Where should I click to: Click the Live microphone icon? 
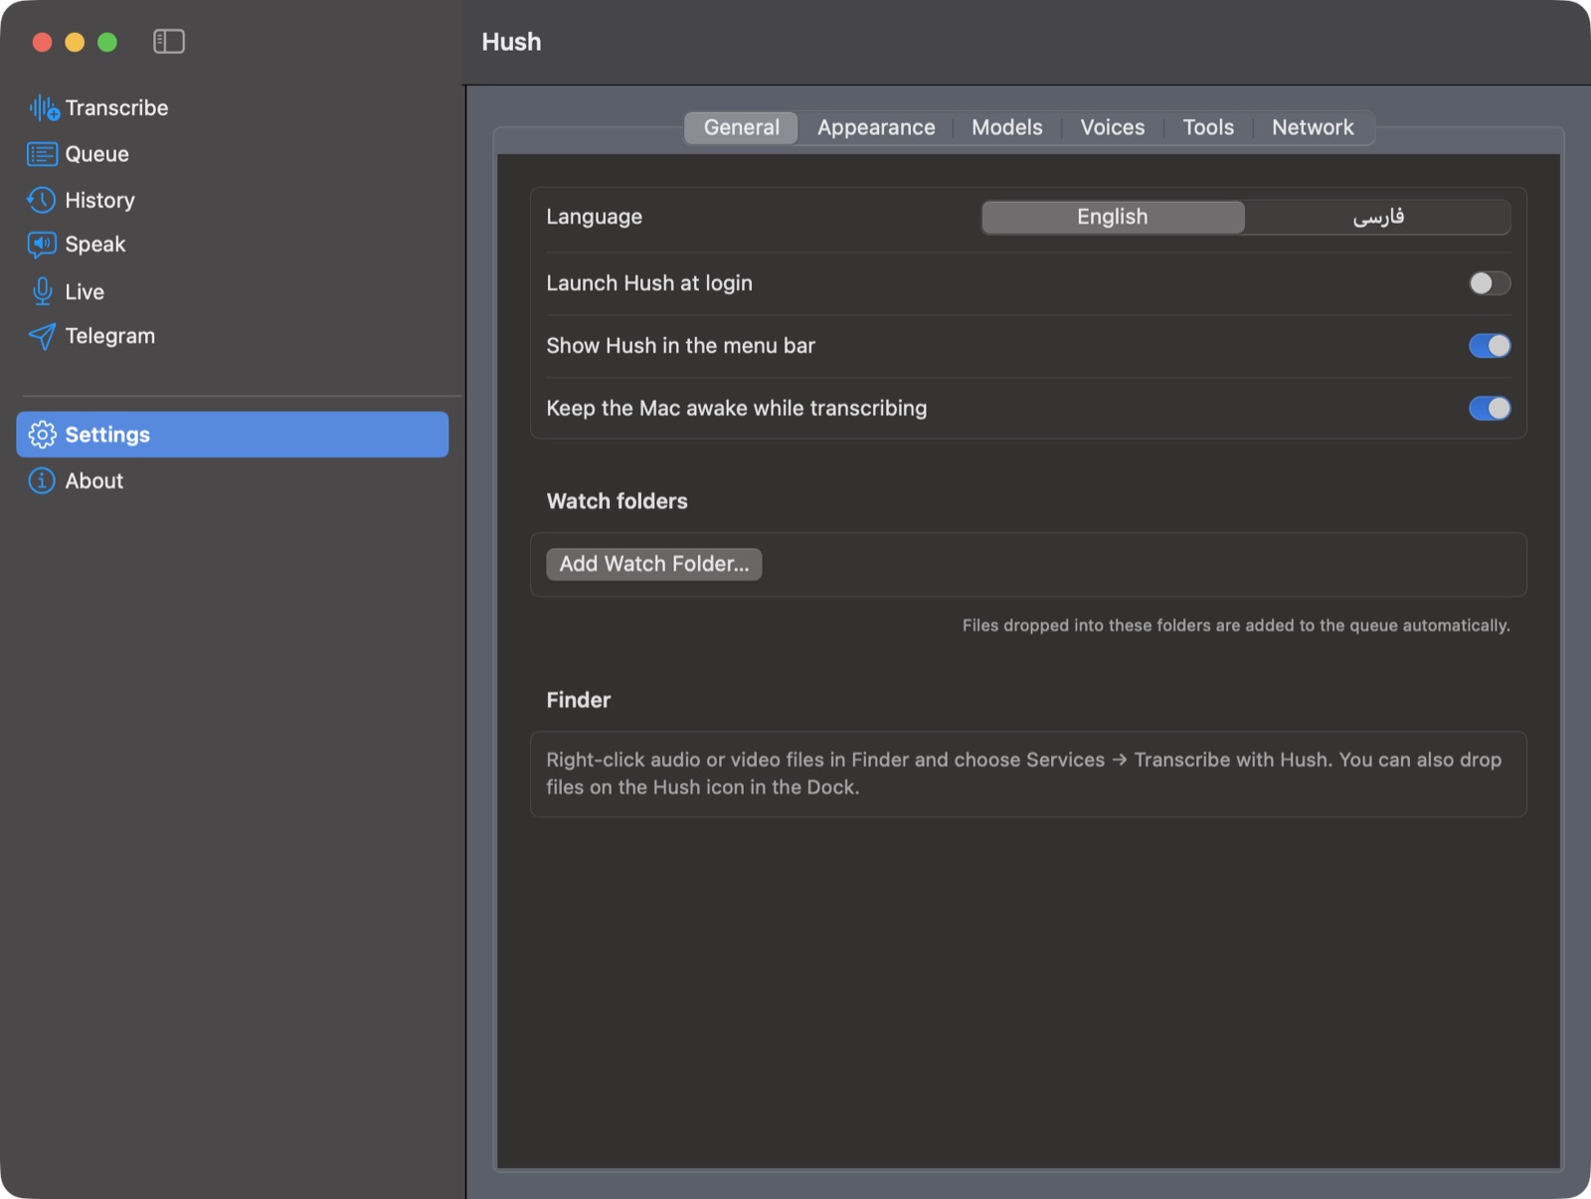pyautogui.click(x=42, y=291)
